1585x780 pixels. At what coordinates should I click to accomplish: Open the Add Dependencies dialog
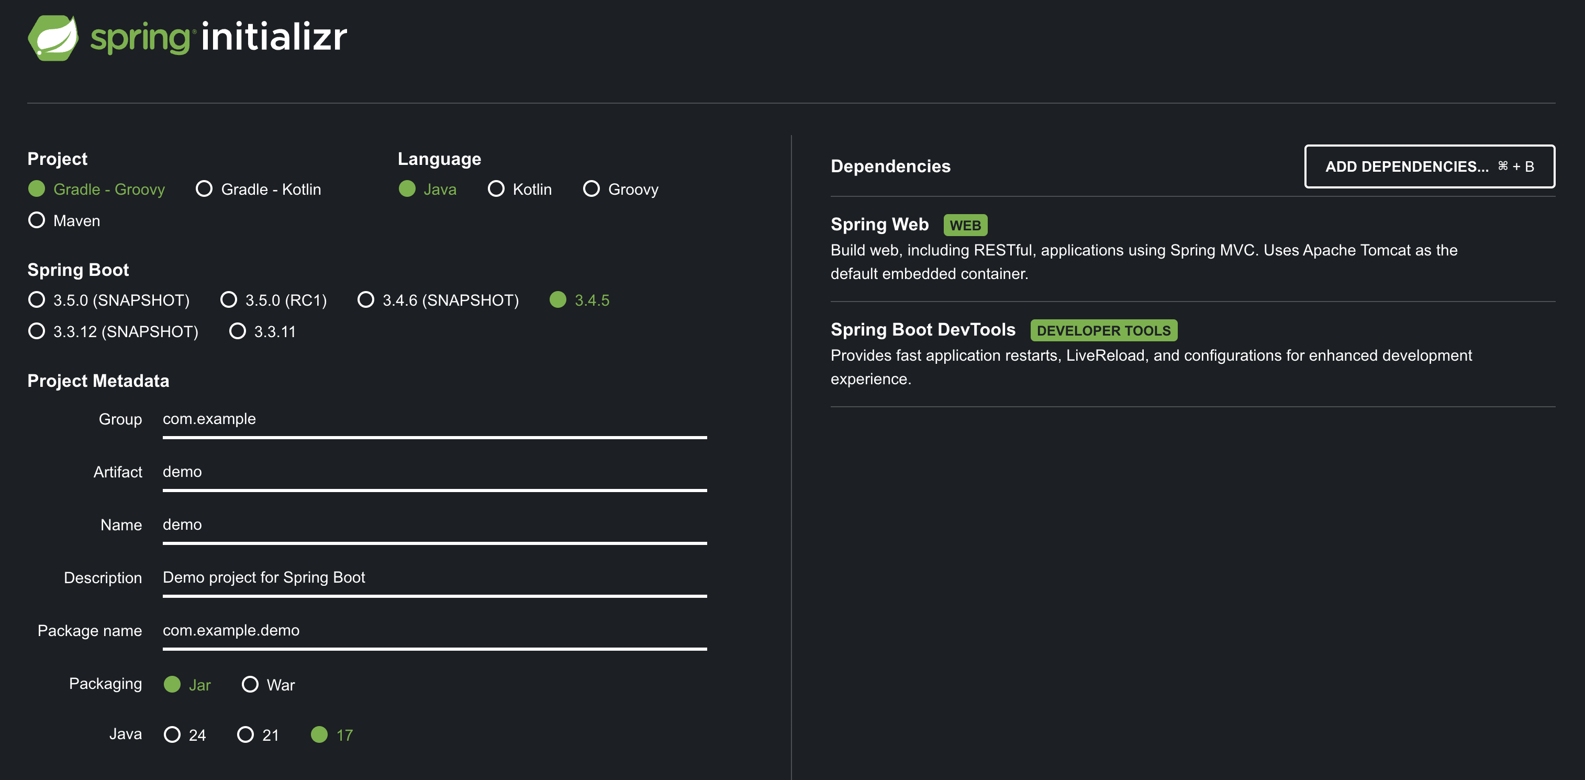click(x=1430, y=166)
